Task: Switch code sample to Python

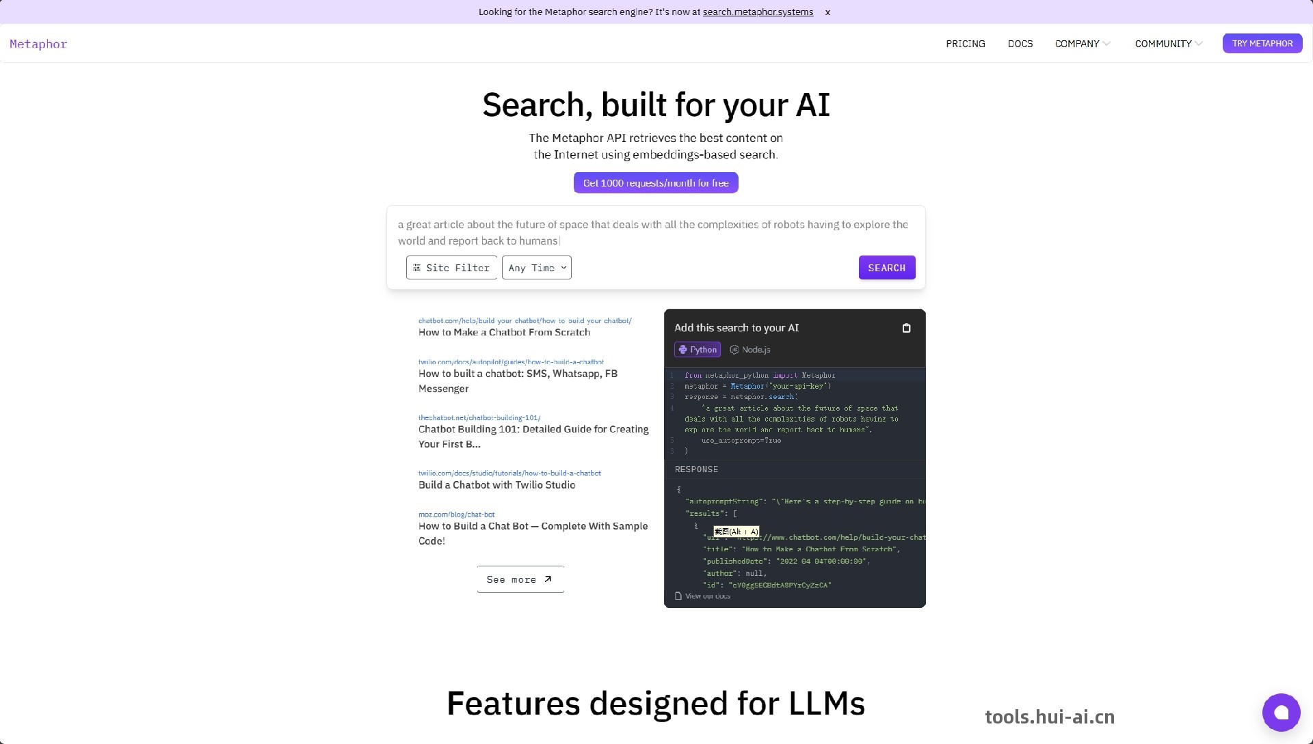Action: (x=698, y=350)
